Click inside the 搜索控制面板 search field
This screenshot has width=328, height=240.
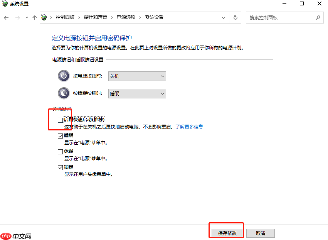pos(281,17)
